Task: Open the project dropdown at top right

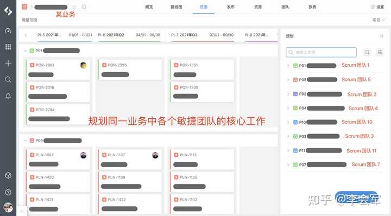Action: (379, 20)
